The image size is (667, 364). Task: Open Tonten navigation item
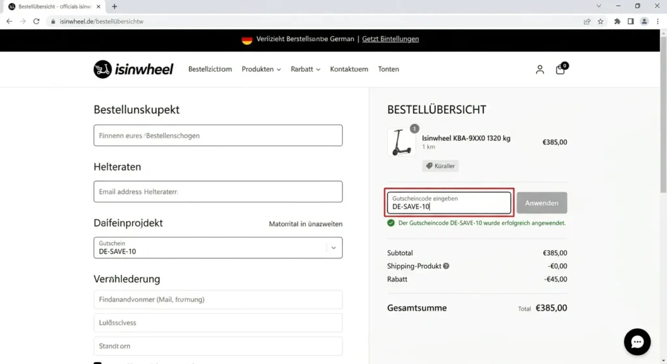point(388,69)
